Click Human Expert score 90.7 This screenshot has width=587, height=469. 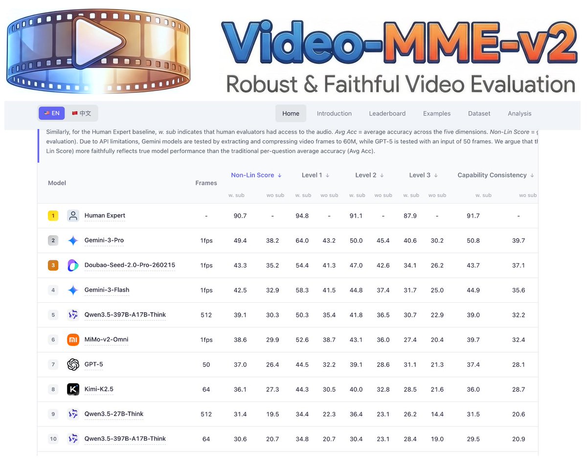240,216
